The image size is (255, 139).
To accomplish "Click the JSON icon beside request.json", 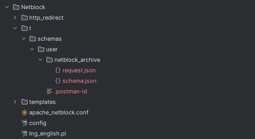I will point(58,71).
